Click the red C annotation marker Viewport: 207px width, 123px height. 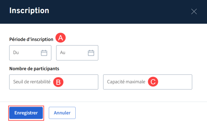(153, 82)
